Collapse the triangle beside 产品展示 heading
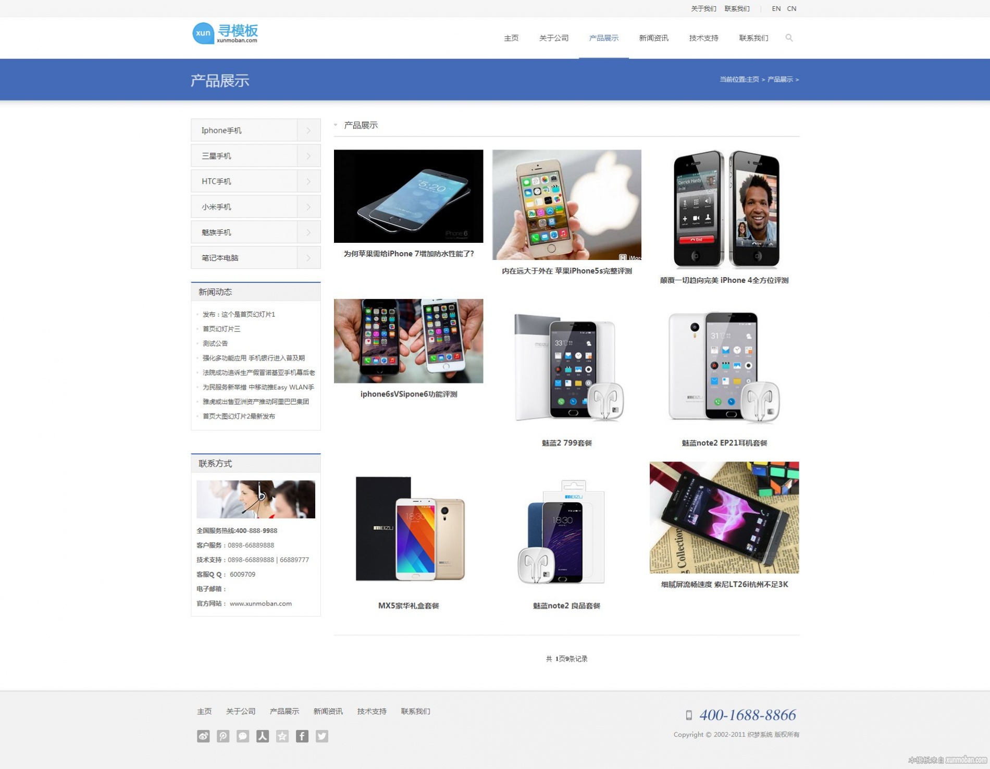 pos(336,125)
